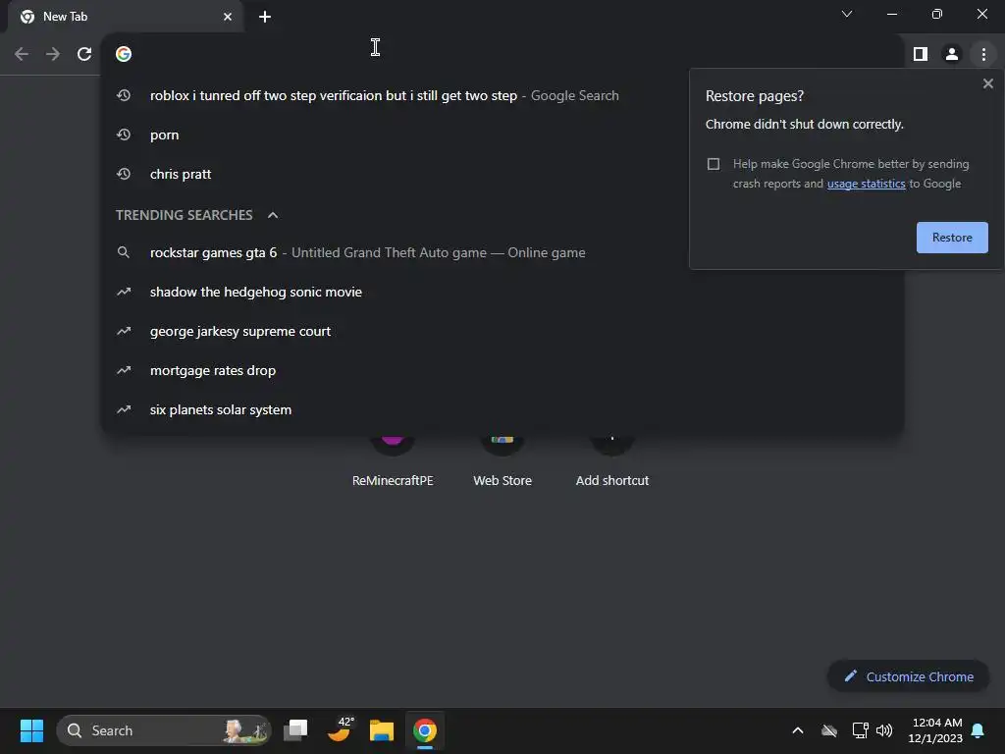Open the clock showing 12:04 AM

pos(935,730)
